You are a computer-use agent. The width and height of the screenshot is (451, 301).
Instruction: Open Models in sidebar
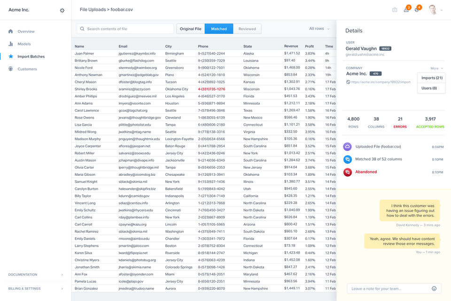(24, 44)
